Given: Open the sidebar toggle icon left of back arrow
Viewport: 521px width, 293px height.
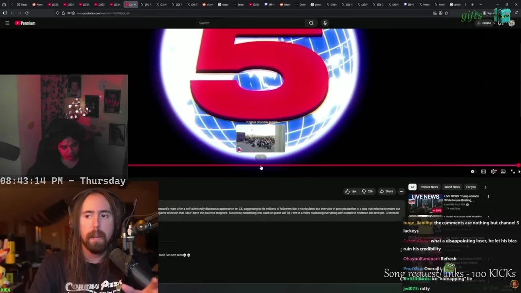Looking at the screenshot, I should tap(5, 13).
